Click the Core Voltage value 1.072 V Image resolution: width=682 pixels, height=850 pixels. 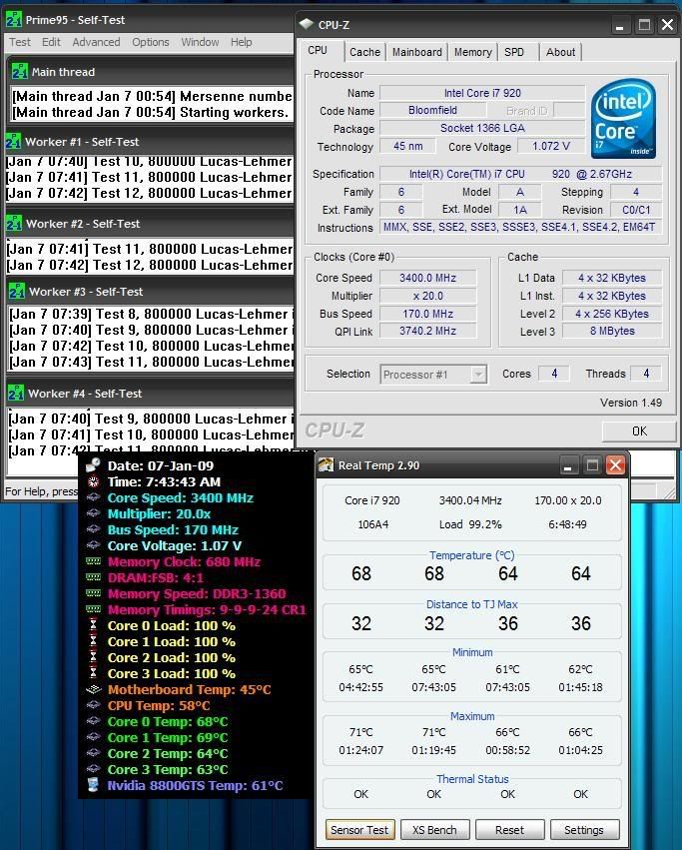551,146
